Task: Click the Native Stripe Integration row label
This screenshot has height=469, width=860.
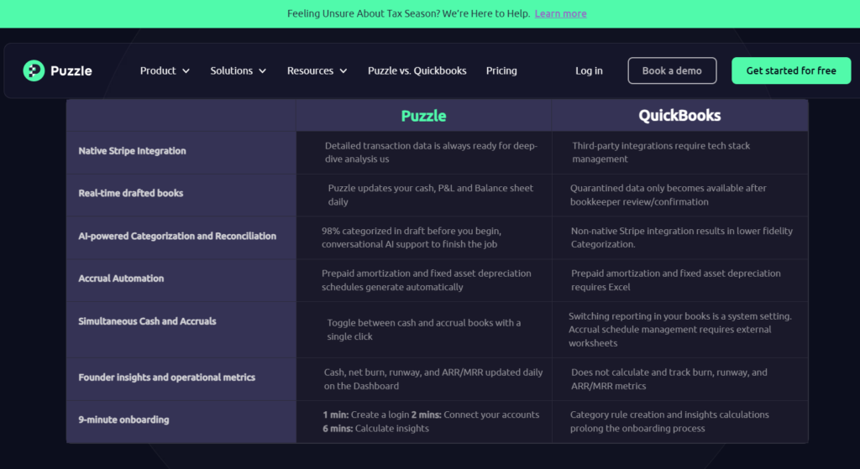Action: (x=132, y=151)
